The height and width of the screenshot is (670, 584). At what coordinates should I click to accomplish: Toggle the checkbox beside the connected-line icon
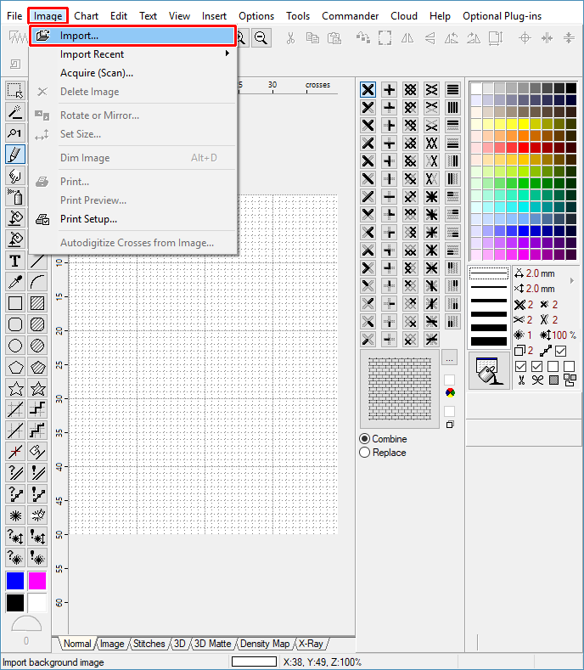pos(561,351)
